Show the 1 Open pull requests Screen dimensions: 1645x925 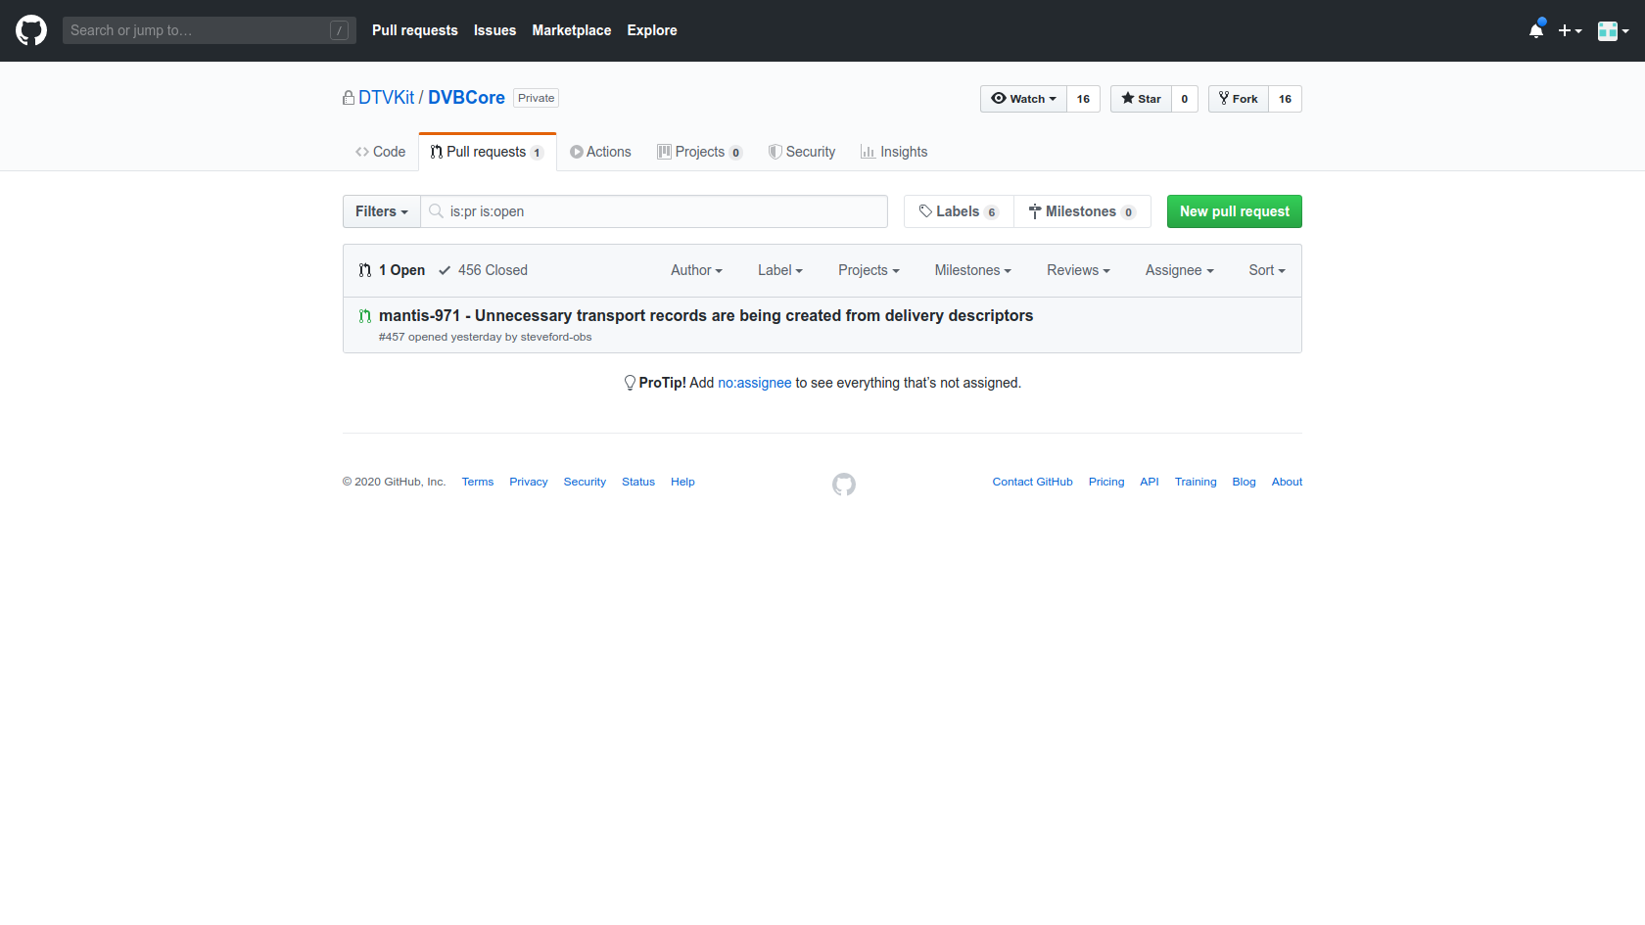tap(393, 270)
